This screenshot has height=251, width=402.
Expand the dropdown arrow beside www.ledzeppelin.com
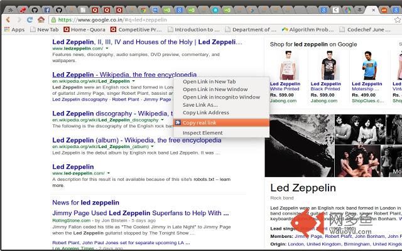pyautogui.click(x=107, y=48)
